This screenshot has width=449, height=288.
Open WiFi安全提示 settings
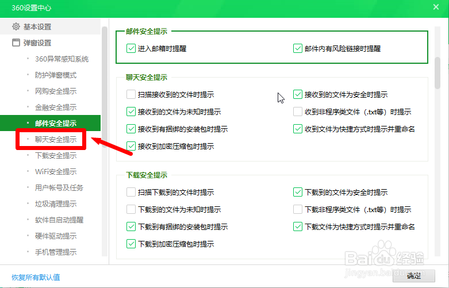coord(56,171)
